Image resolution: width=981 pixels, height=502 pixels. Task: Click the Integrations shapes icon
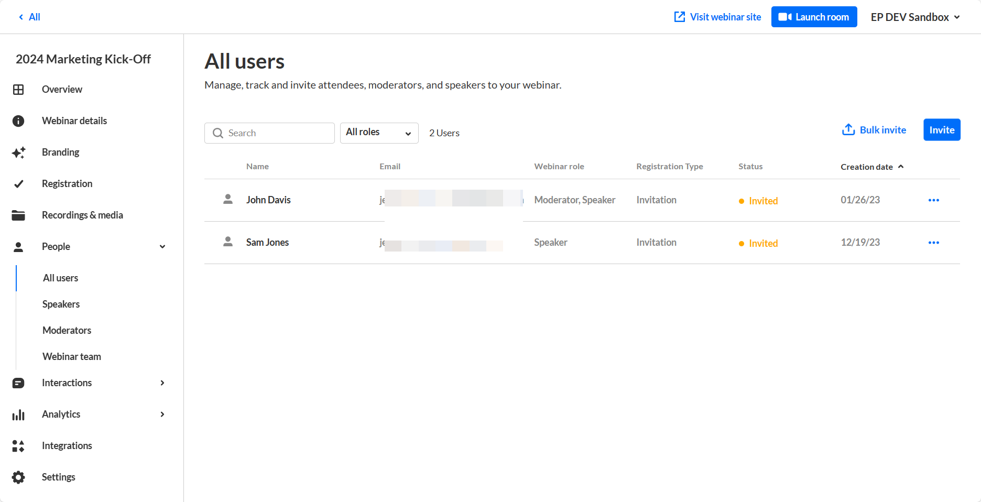pos(18,446)
